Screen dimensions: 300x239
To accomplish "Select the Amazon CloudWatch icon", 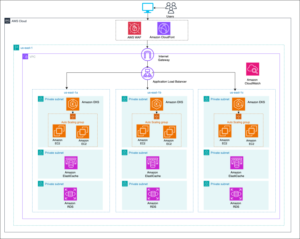I will click(x=252, y=69).
